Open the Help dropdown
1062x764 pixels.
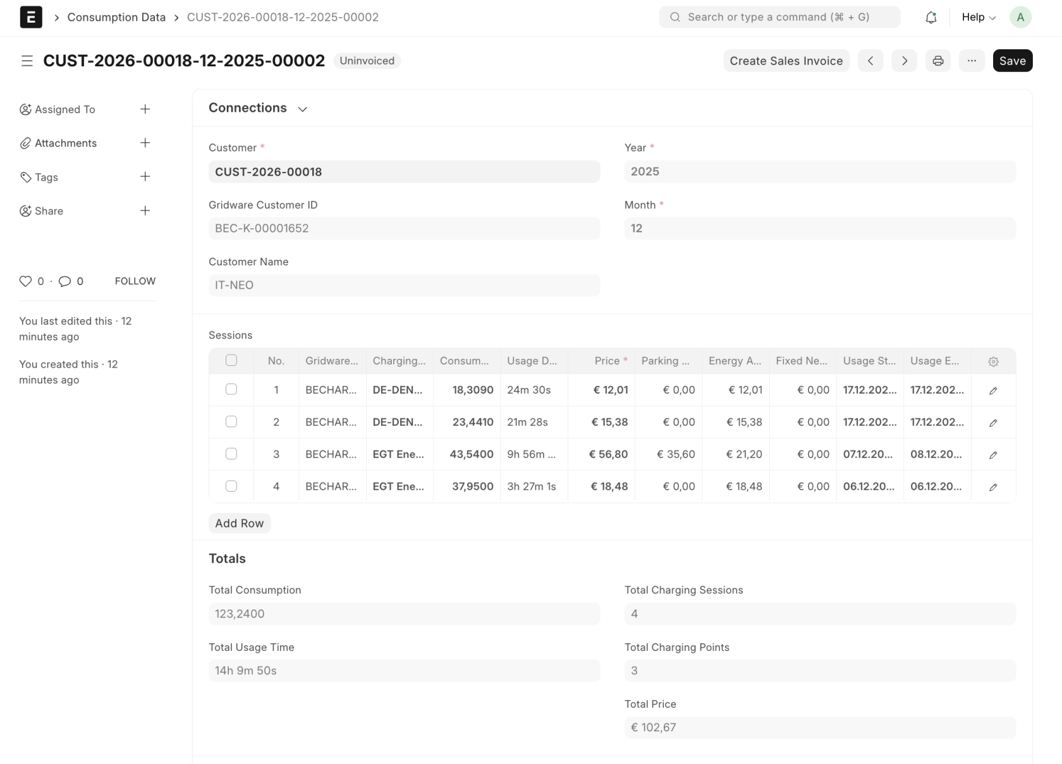[x=979, y=17]
